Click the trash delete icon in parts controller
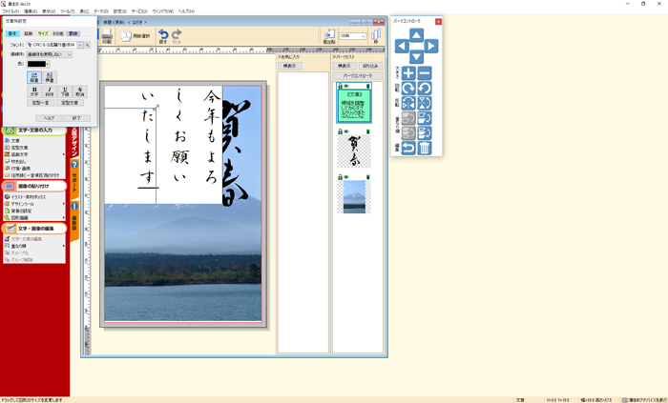Screen dimensions: 668x403 click(425, 148)
